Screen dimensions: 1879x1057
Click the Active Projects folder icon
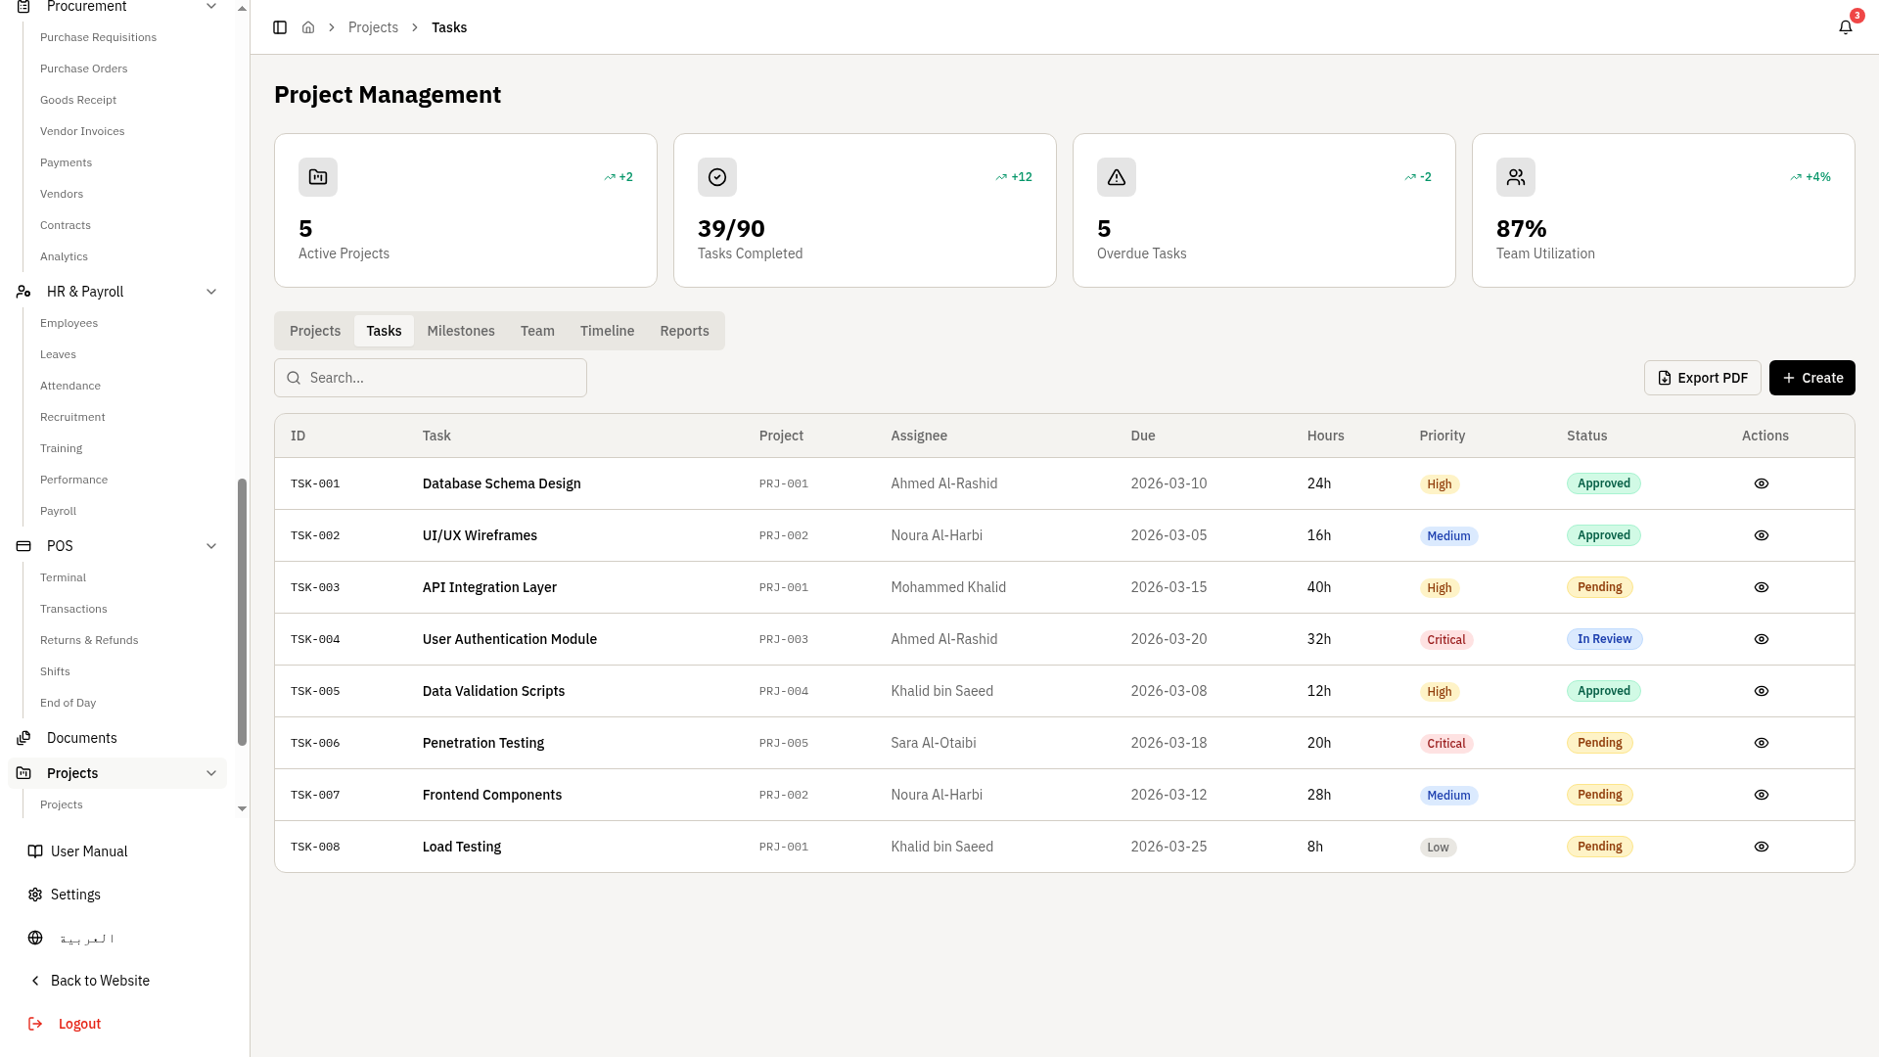318,177
